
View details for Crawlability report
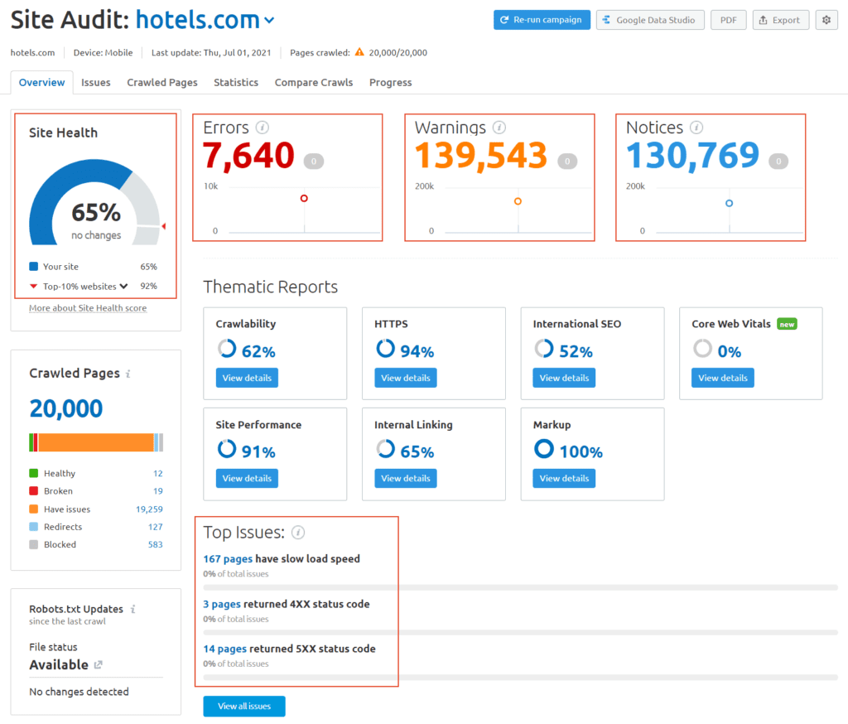(247, 378)
